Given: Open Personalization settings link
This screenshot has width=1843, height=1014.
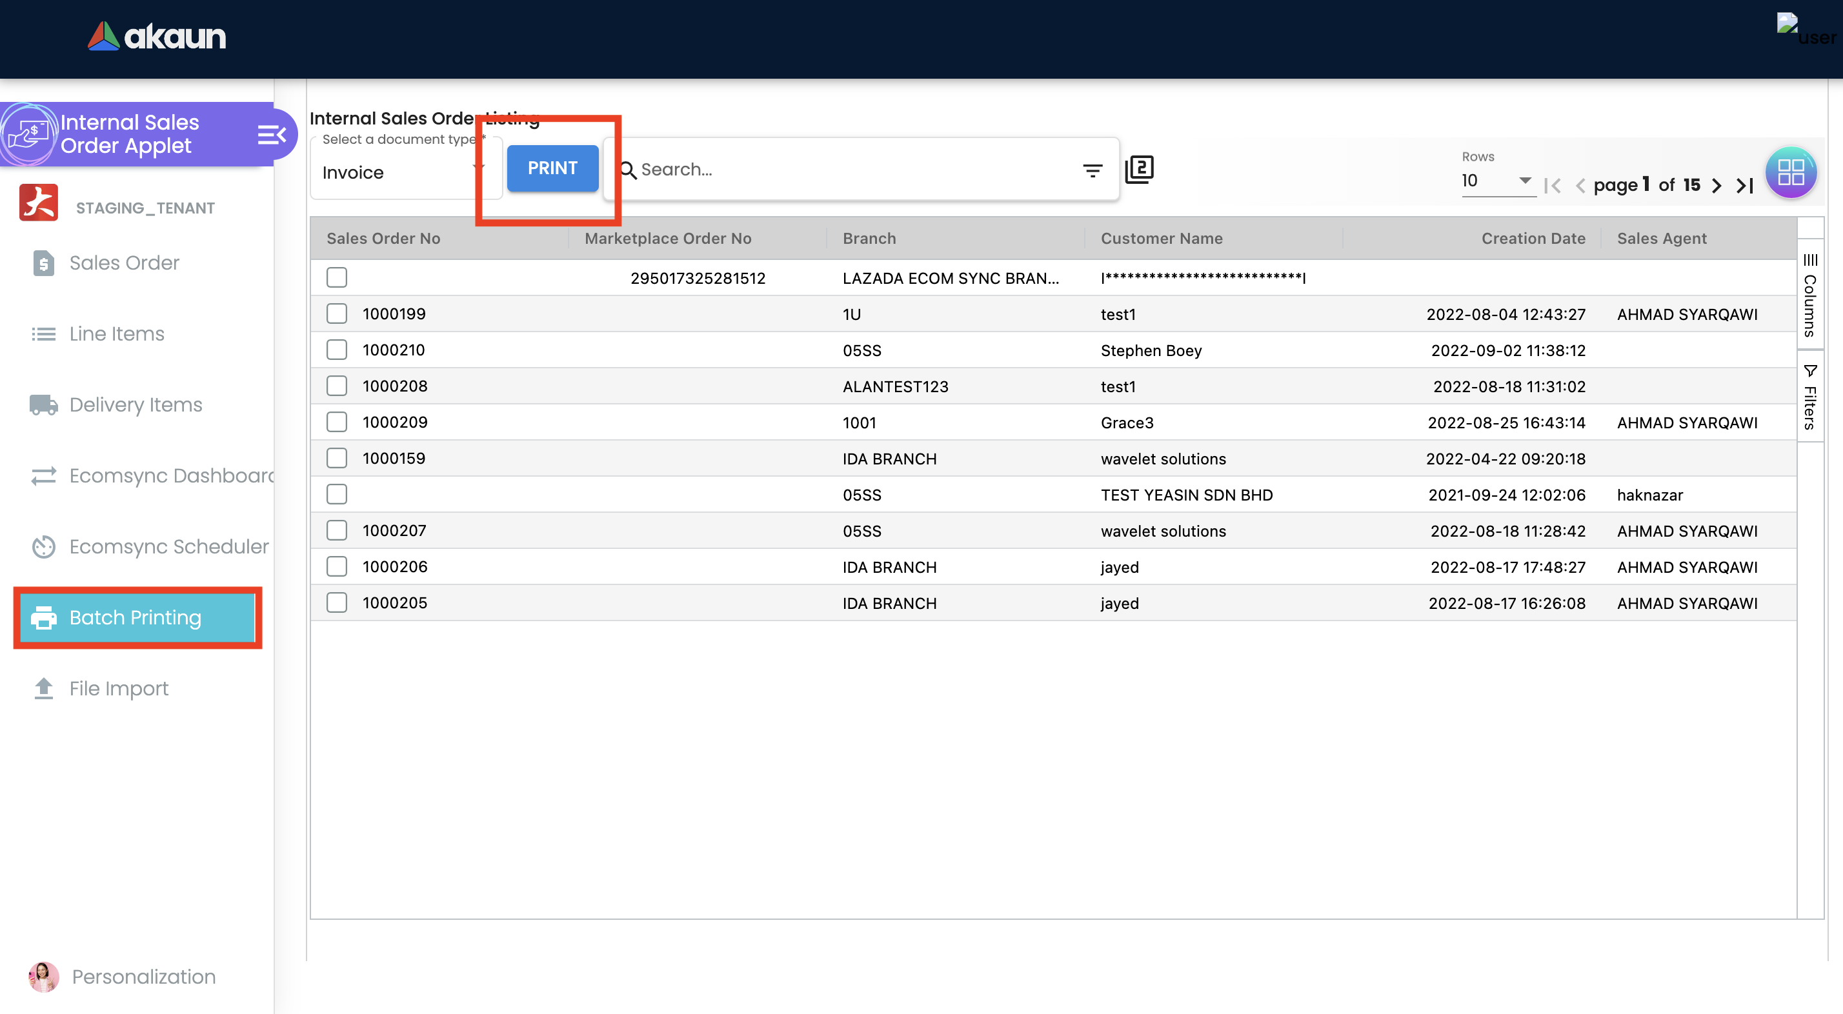Looking at the screenshot, I should point(143,977).
